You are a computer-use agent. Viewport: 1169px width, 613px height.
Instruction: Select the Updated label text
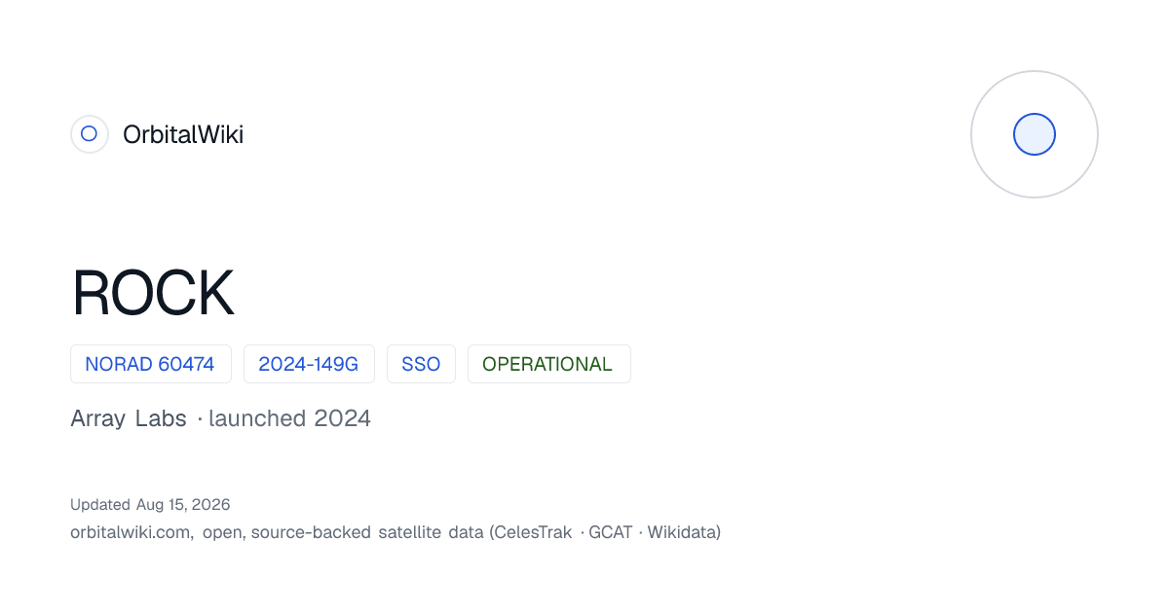point(100,505)
